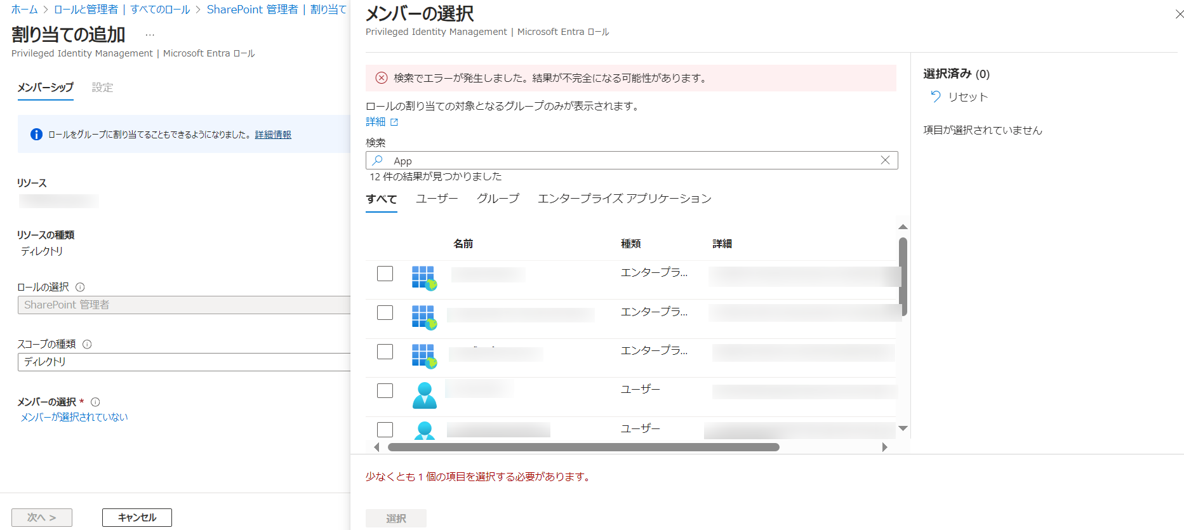Check the third enterprise app row checkbox
The image size is (1184, 530).
click(x=385, y=352)
